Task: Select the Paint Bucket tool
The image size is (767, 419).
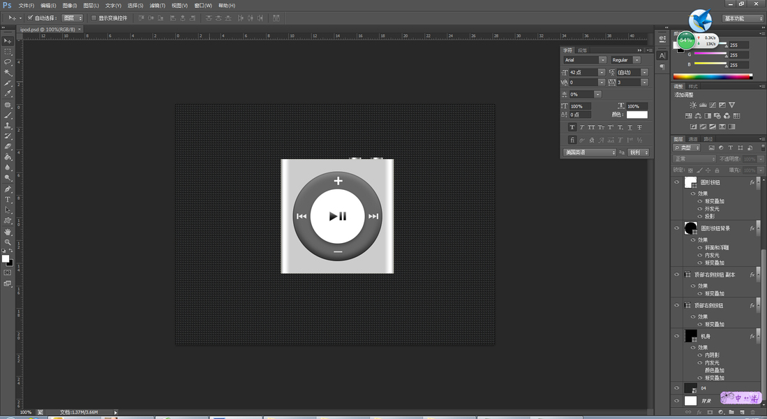Action: (8, 157)
